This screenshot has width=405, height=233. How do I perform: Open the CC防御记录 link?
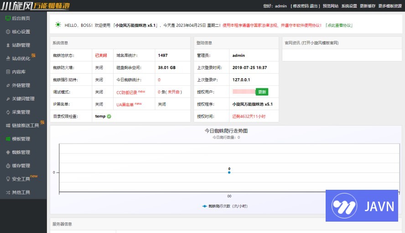click(127, 92)
